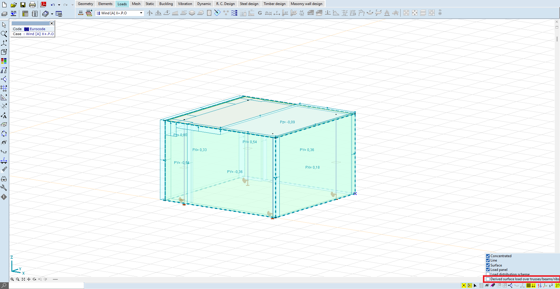Undo the last action

[53, 5]
